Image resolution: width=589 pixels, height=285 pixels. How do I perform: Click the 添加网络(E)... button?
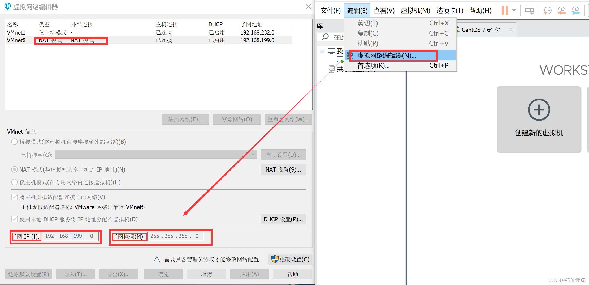(x=185, y=119)
